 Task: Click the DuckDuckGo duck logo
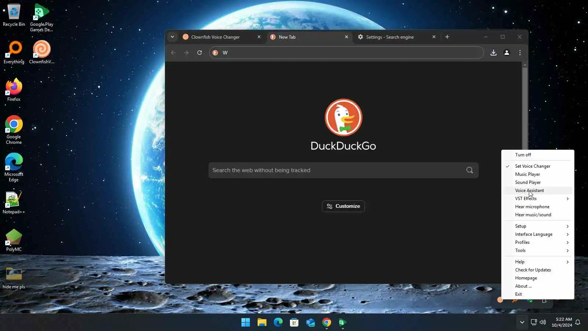[344, 117]
